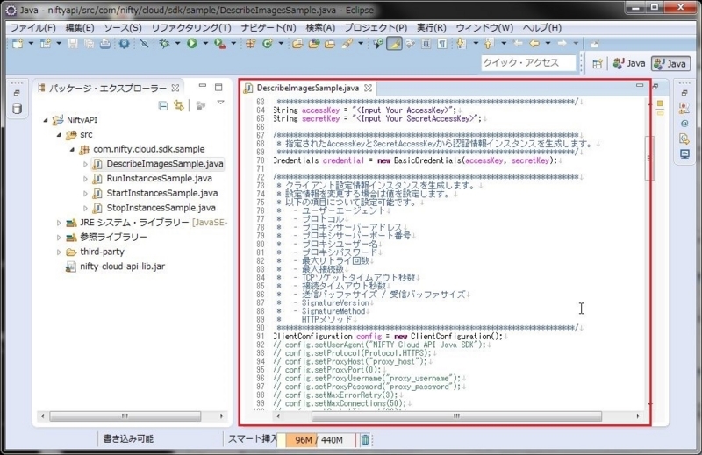Viewport: 702px width, 455px height.
Task: Toggle Show Whitespace Characters paragraph icon
Action: tap(442, 44)
